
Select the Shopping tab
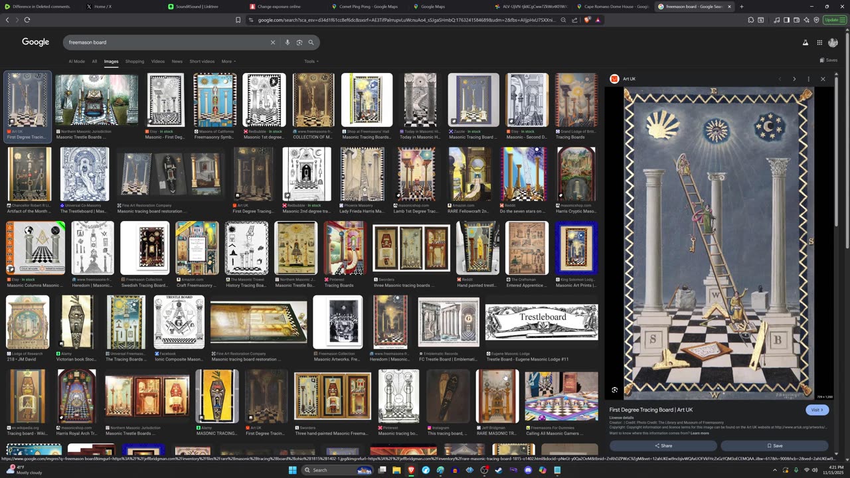pyautogui.click(x=135, y=61)
